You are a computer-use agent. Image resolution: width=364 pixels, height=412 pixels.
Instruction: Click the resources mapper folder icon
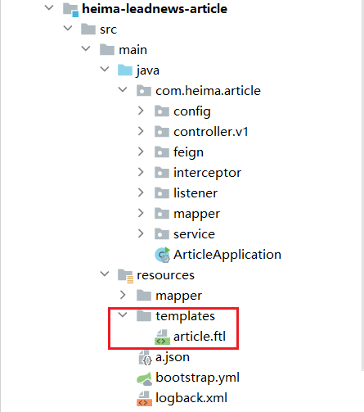click(x=144, y=296)
